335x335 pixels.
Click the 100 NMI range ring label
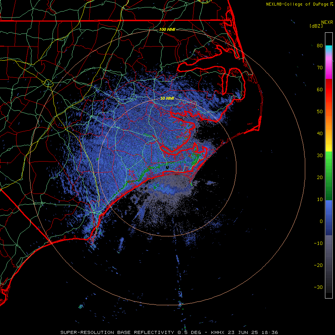(167, 29)
